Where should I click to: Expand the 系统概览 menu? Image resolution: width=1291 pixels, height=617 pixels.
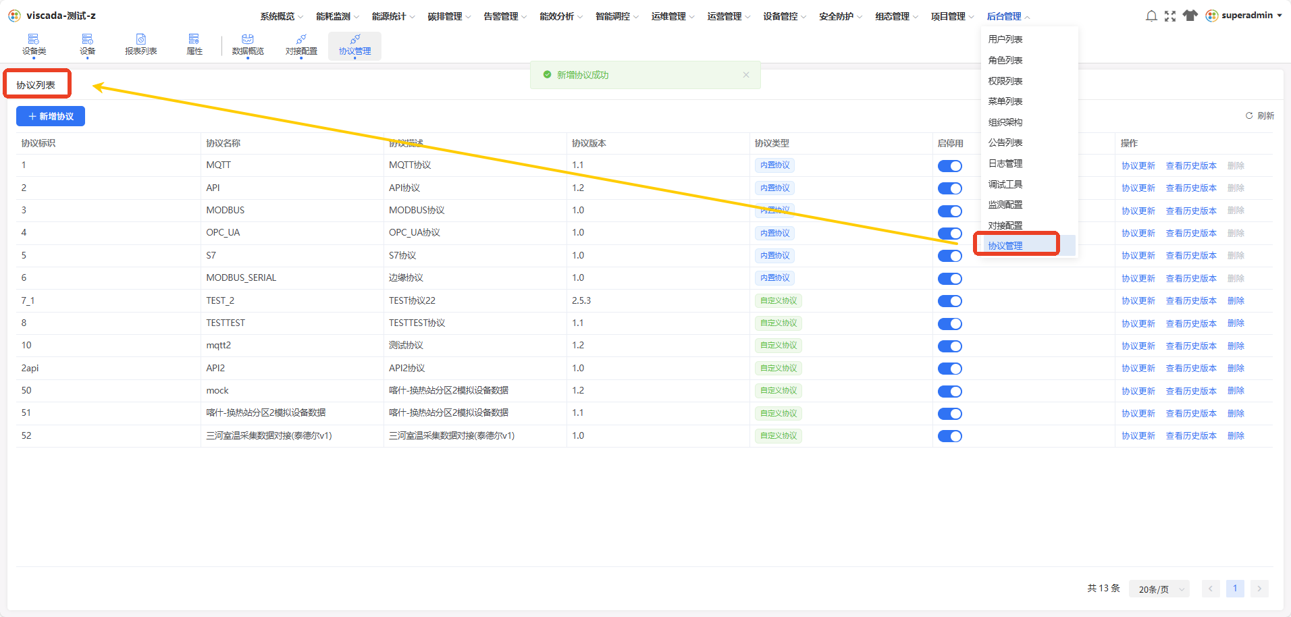282,16
